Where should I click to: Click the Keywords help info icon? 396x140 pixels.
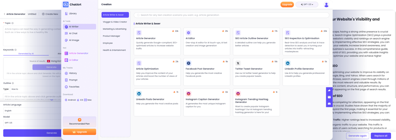pos(15,50)
